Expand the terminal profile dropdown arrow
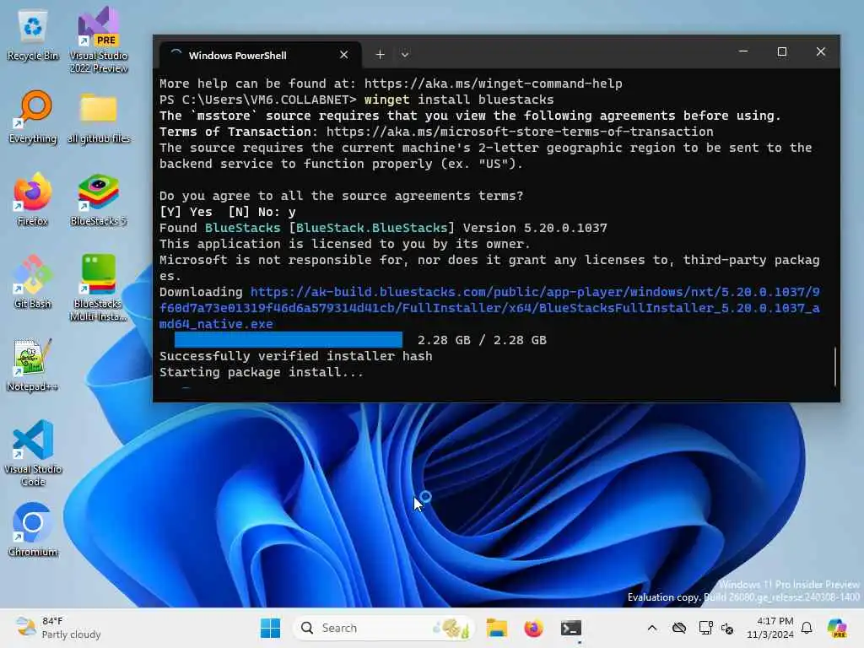 coord(405,55)
